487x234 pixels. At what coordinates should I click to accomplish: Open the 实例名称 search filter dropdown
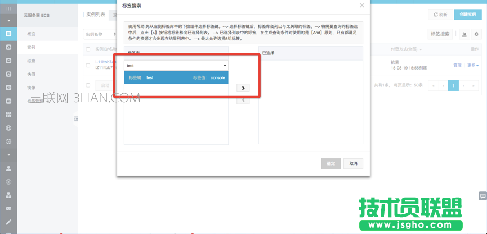tap(98, 34)
